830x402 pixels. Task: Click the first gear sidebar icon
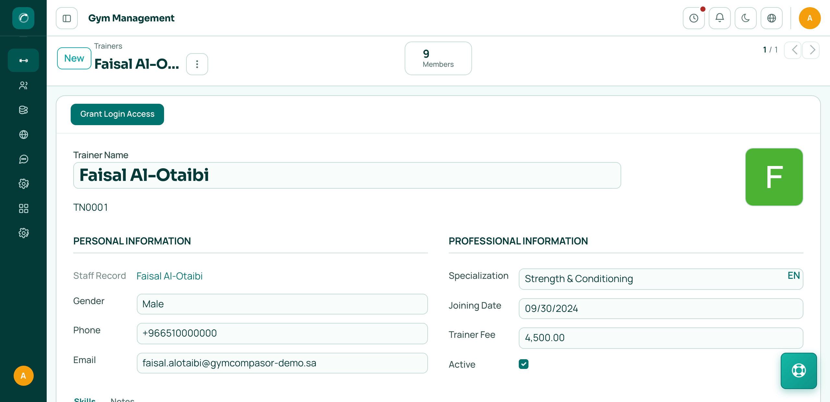[x=23, y=184]
